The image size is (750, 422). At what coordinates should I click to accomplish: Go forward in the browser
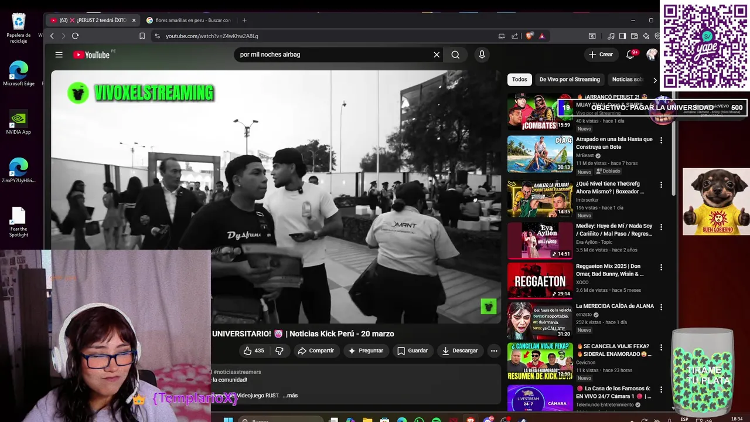coord(63,36)
